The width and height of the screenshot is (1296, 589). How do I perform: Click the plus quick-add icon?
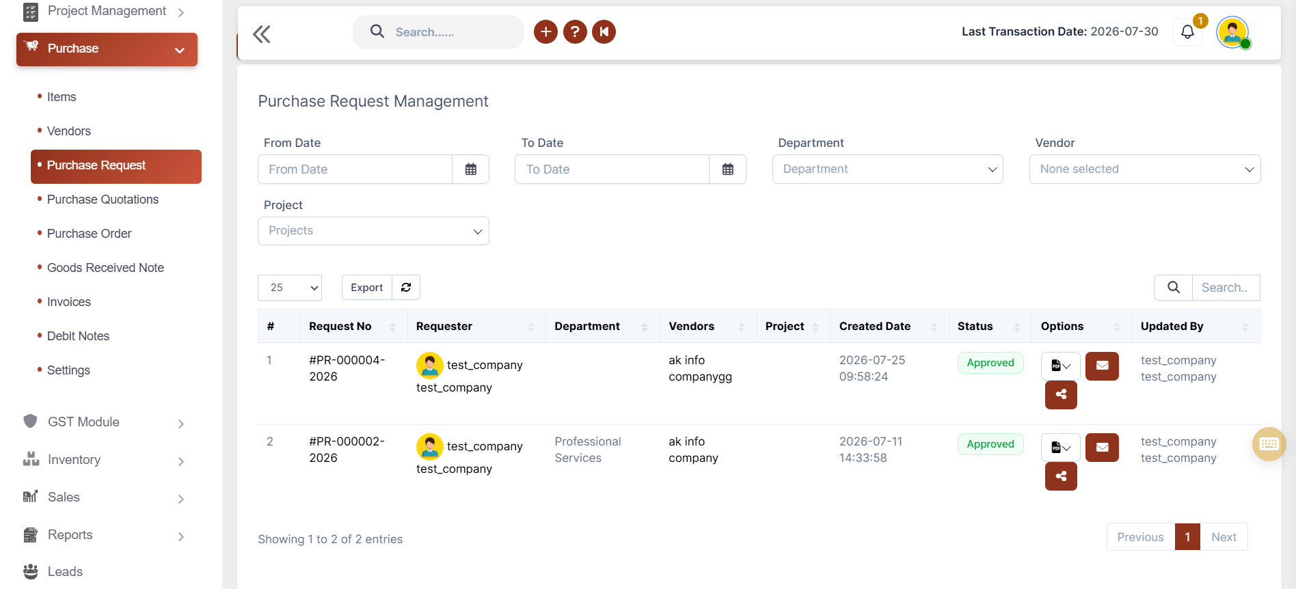tap(545, 31)
